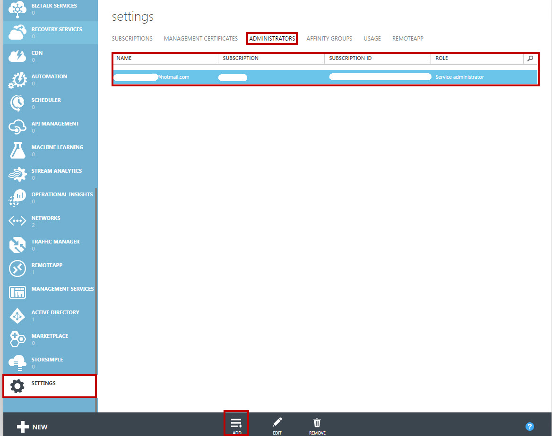This screenshot has width=552, height=436.
Task: Click the Recovery Services cloud icon
Action: pos(17,33)
